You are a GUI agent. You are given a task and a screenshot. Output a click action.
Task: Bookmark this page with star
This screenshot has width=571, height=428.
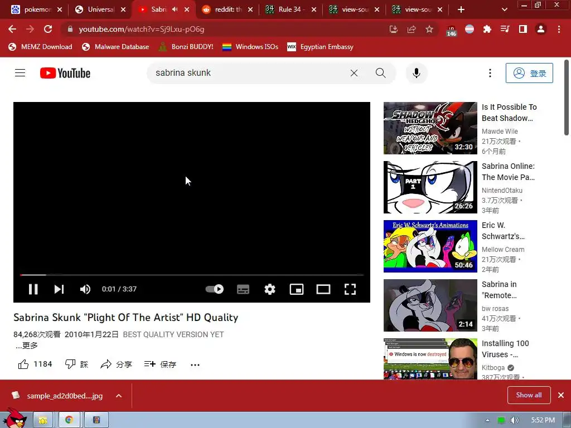pyautogui.click(x=429, y=29)
